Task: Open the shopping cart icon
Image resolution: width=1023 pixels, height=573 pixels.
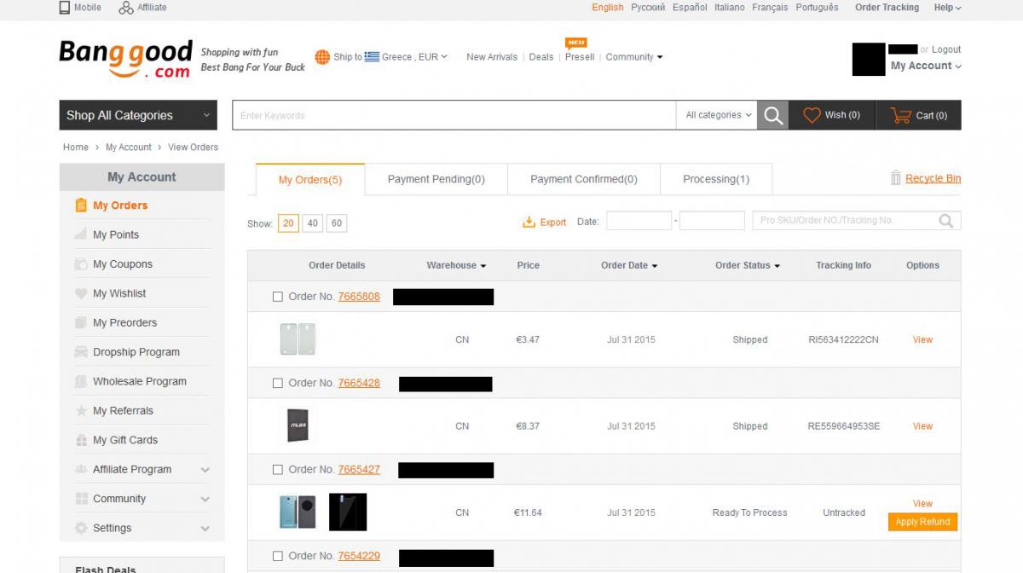Action: (900, 115)
